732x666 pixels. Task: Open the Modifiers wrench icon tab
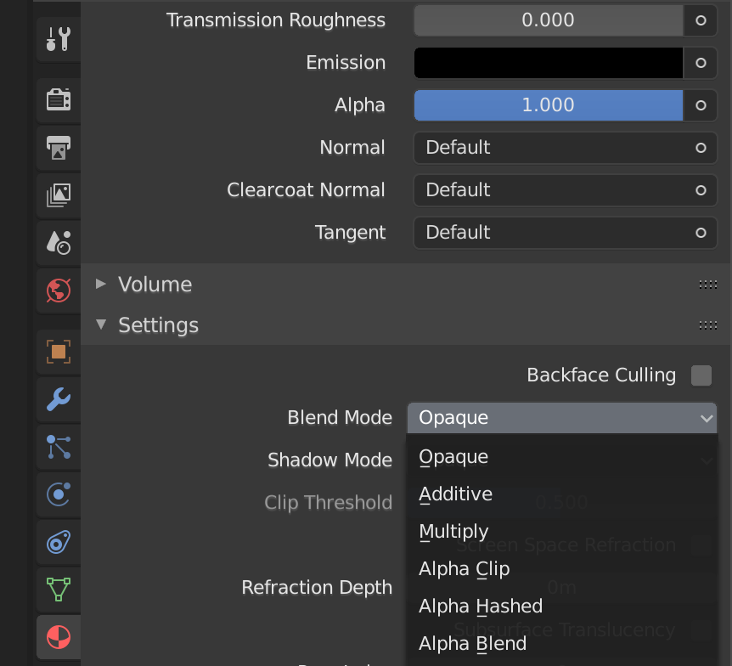click(x=58, y=398)
